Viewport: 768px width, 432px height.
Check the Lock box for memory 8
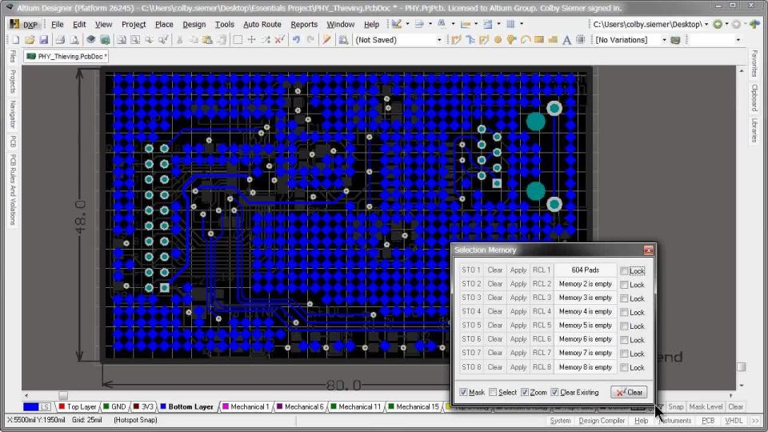624,367
